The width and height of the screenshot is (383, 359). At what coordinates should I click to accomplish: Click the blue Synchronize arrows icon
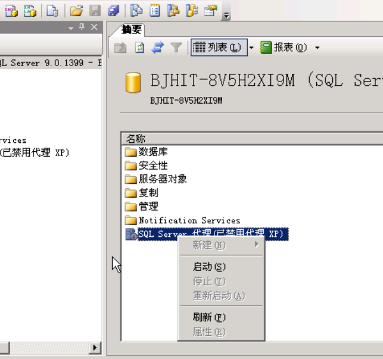[x=158, y=48]
